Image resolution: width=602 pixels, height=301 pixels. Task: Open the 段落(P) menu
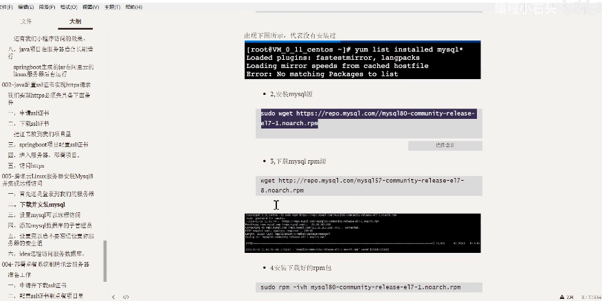[x=47, y=7]
